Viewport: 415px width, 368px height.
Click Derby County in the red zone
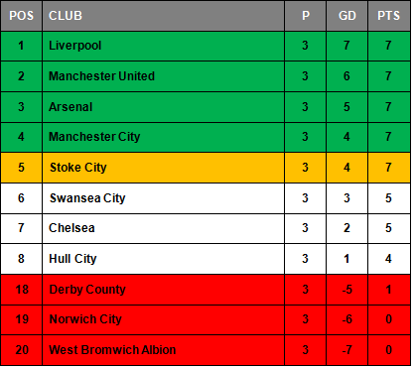tap(87, 290)
